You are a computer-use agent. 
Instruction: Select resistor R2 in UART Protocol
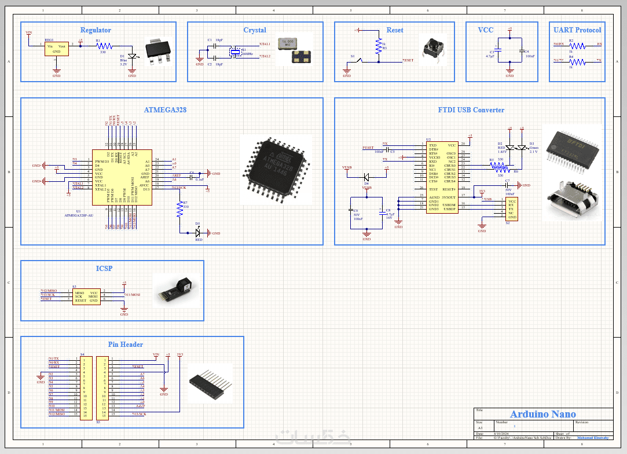pyautogui.click(x=577, y=46)
